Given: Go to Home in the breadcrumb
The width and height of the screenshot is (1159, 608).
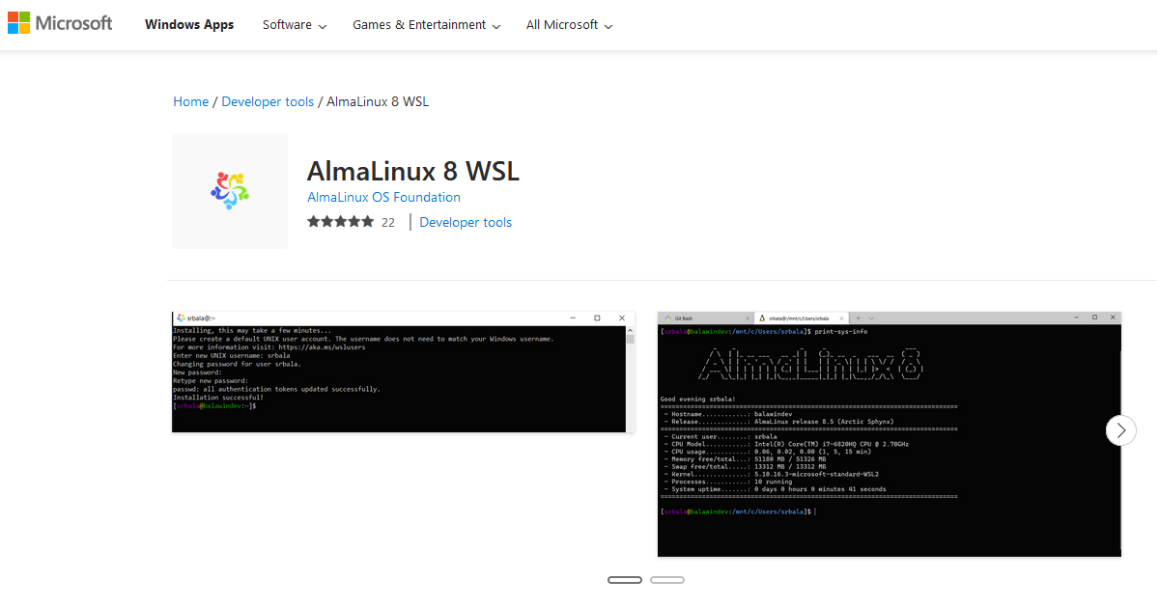Looking at the screenshot, I should (x=191, y=101).
